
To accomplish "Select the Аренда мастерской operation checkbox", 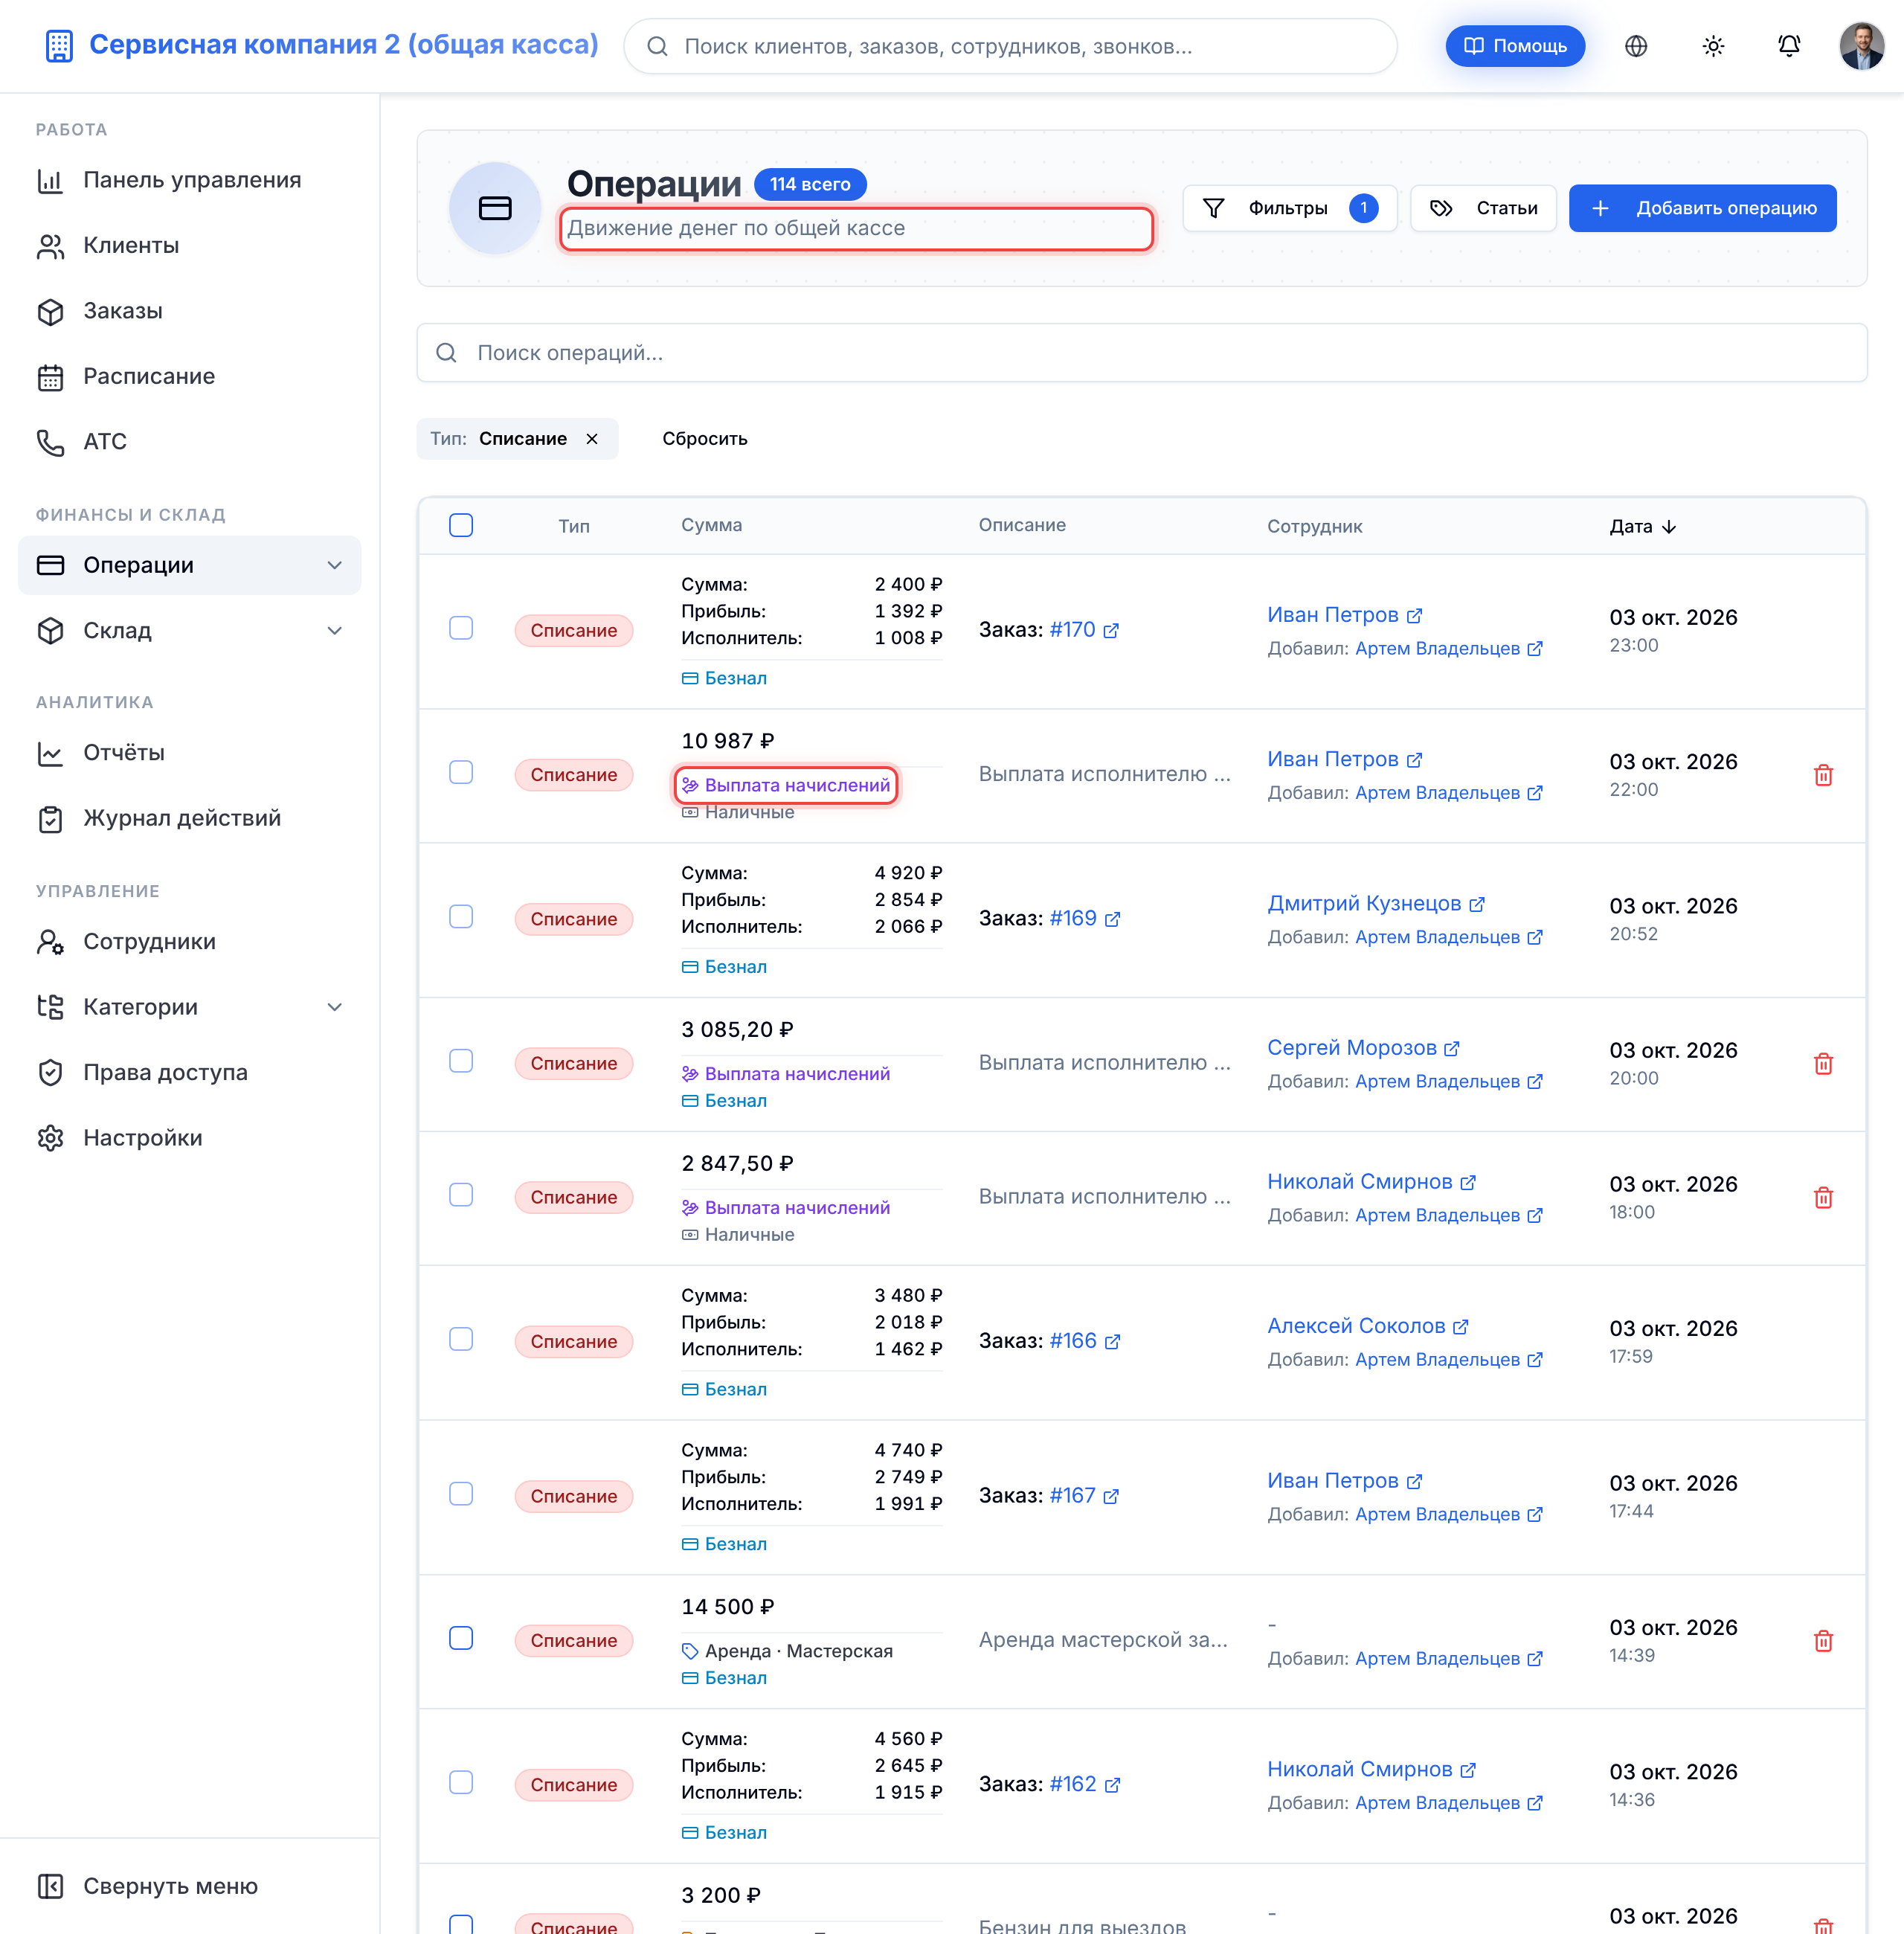I will point(460,1637).
